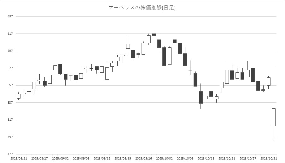This screenshot has height=163, width=285.
Task: Select the 2025/10/15 date axis label
Action: (x=206, y=158)
